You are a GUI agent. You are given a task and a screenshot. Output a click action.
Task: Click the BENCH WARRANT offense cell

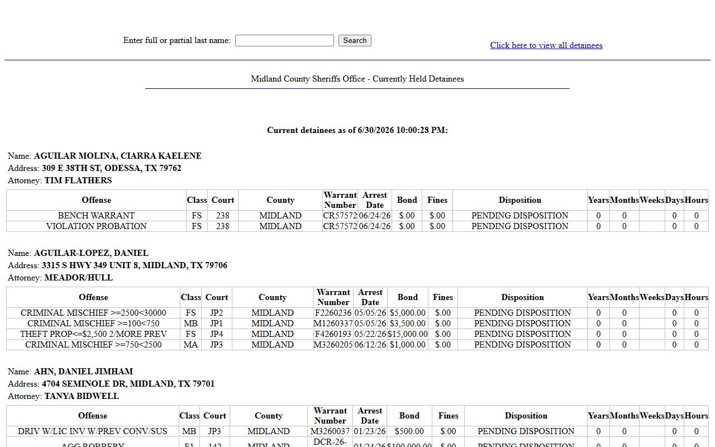click(96, 216)
